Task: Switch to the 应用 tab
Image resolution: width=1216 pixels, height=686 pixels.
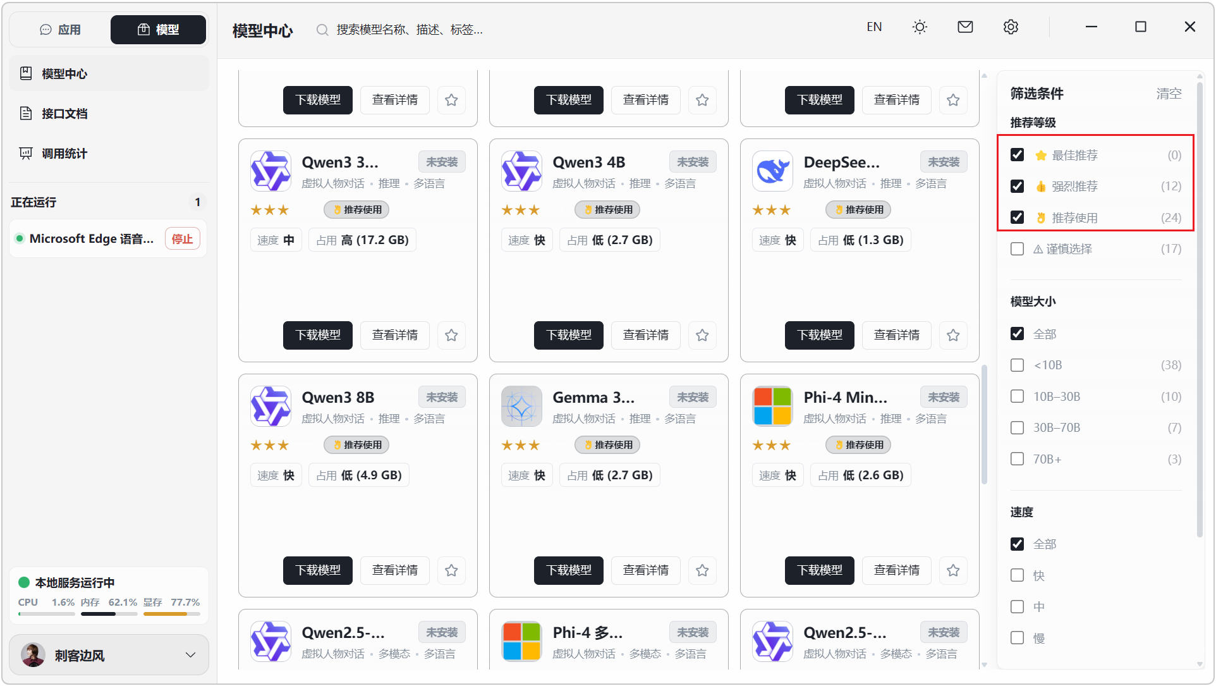Action: 61,30
